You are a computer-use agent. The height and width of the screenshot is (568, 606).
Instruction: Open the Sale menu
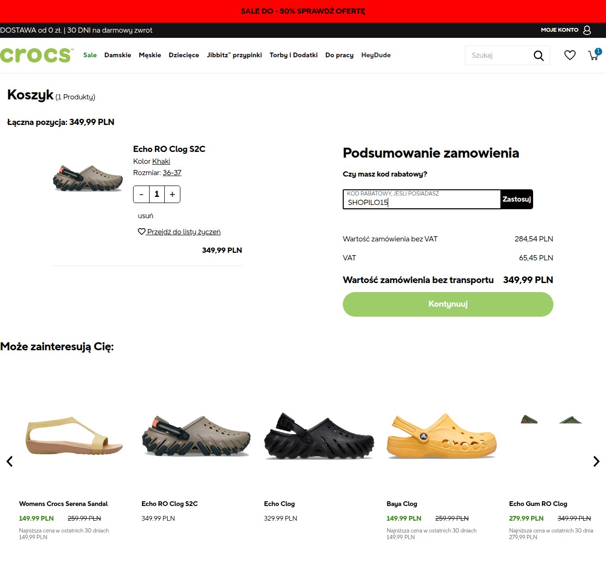[90, 55]
